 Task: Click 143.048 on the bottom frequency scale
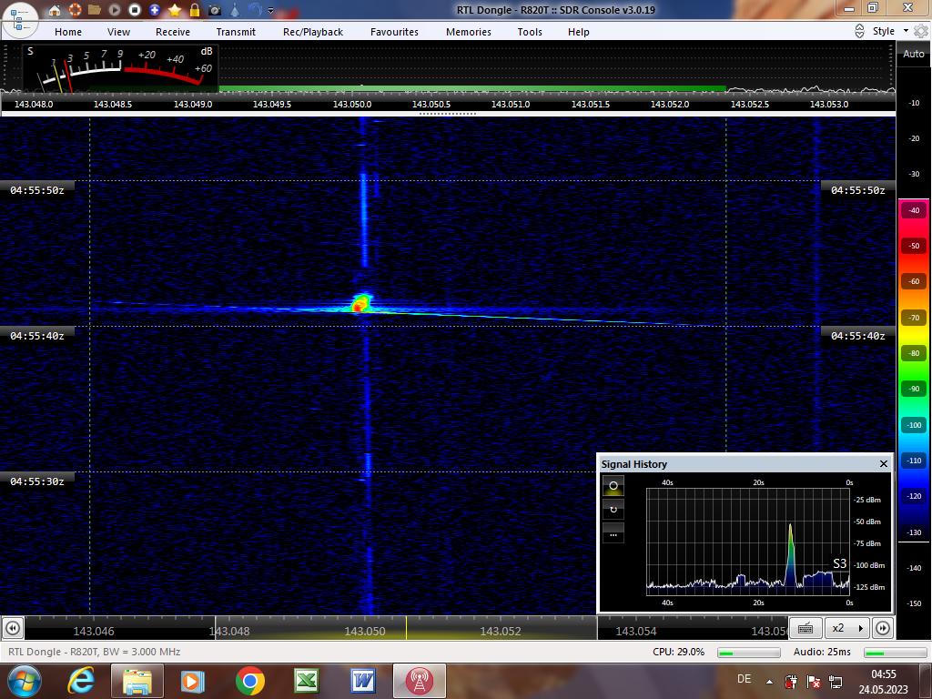pyautogui.click(x=229, y=632)
